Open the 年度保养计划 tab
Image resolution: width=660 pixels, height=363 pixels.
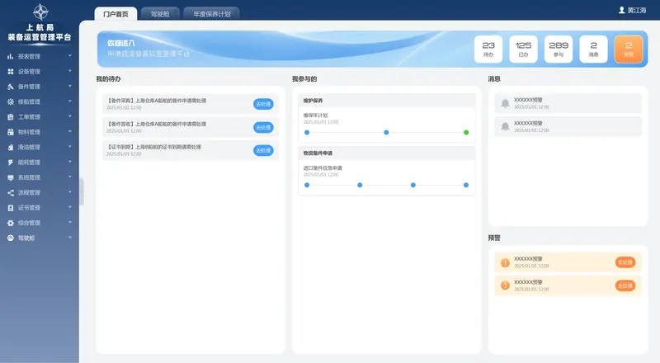pyautogui.click(x=212, y=14)
